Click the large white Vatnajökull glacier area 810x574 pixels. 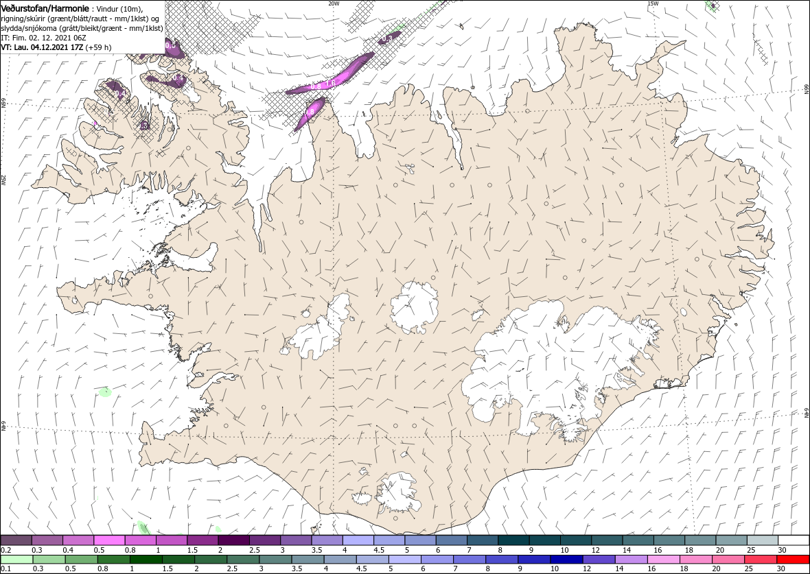click(558, 361)
